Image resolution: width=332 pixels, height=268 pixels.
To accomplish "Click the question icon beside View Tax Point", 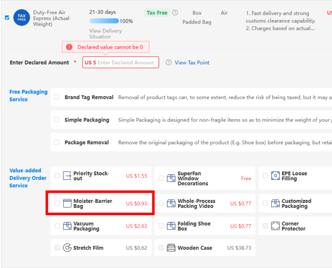I will (x=169, y=62).
